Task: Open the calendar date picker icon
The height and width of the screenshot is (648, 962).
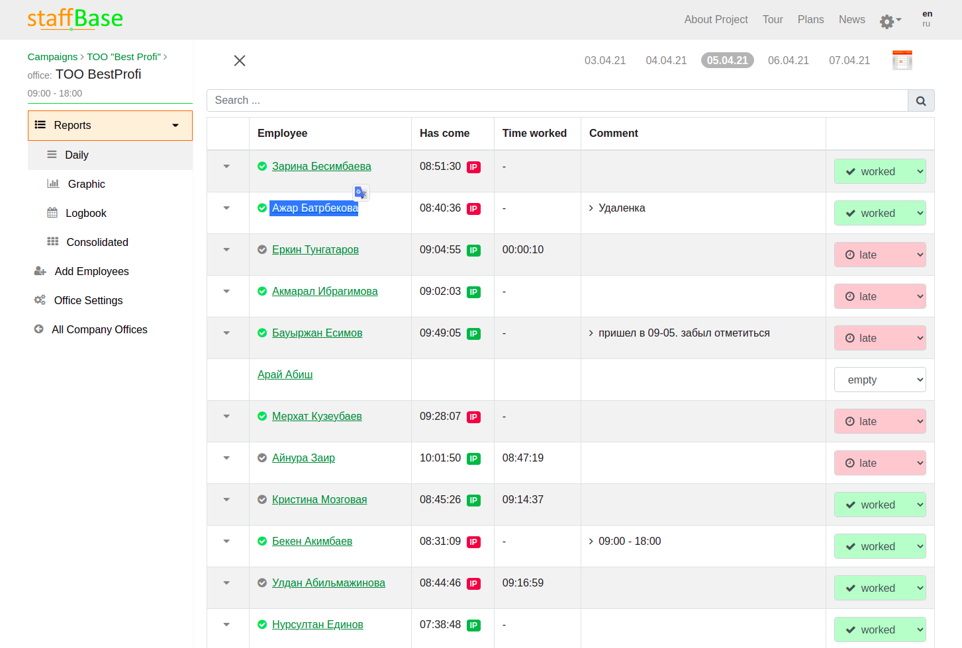Action: [902, 60]
